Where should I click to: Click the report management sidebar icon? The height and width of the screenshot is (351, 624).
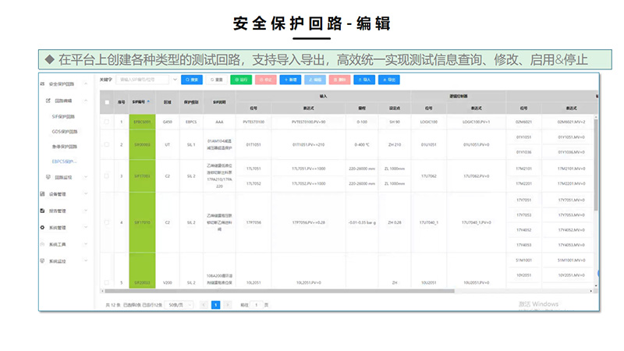click(42, 211)
